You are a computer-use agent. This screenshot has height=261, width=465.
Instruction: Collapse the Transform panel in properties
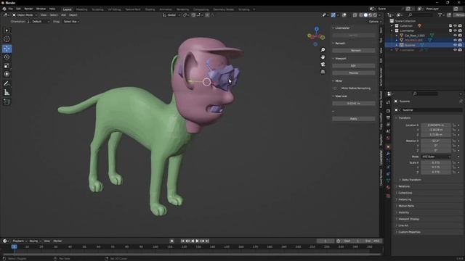[405, 117]
